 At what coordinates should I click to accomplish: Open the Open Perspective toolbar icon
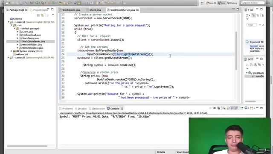202,3
